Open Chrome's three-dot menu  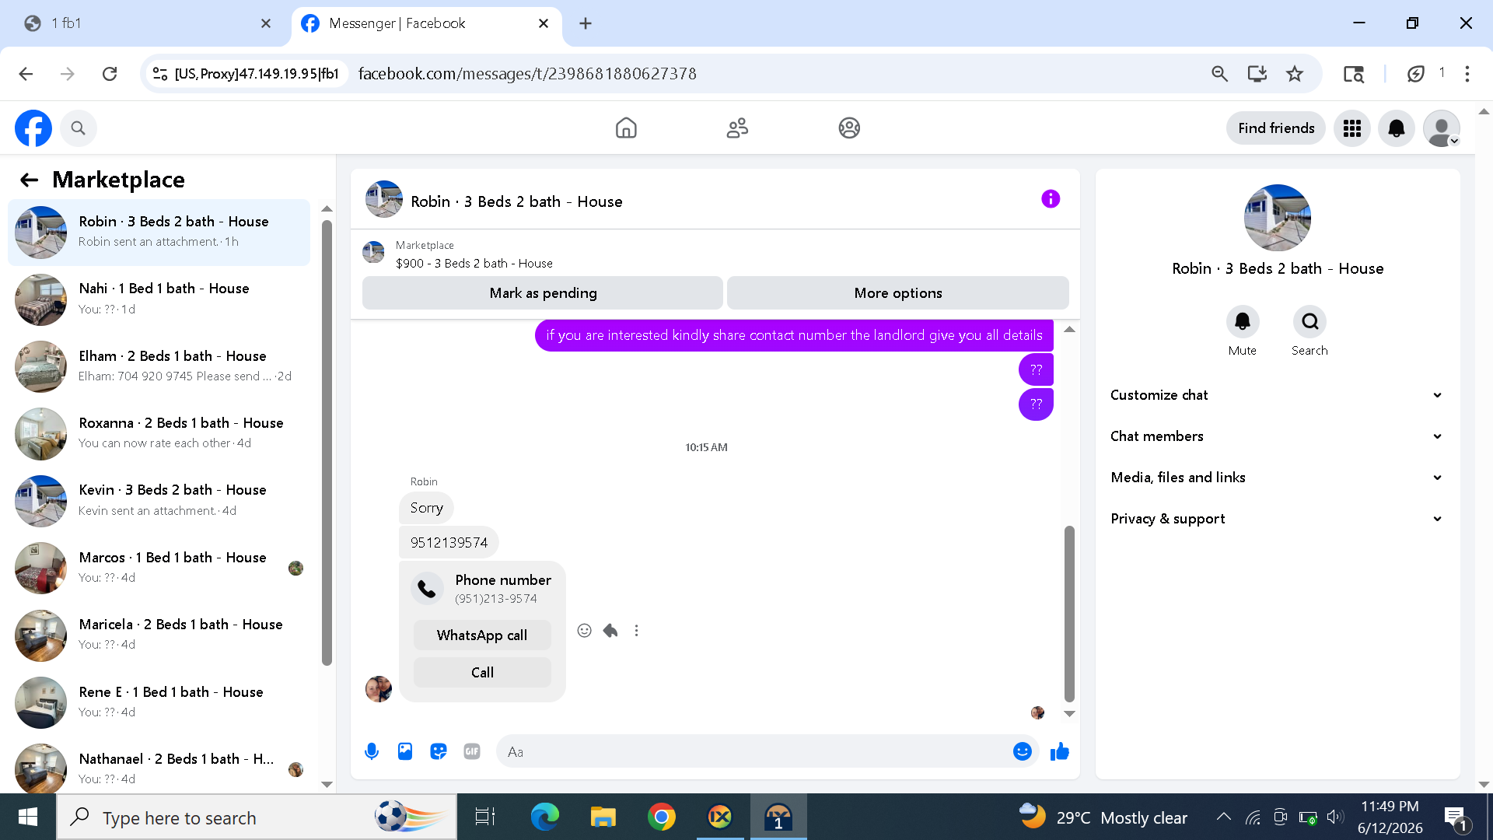(x=1467, y=74)
